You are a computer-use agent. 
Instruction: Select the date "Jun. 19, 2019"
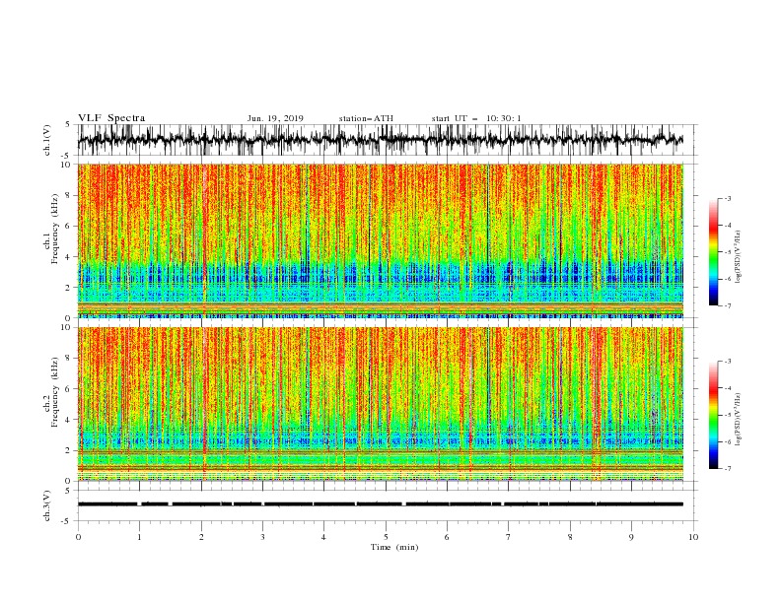(275, 118)
